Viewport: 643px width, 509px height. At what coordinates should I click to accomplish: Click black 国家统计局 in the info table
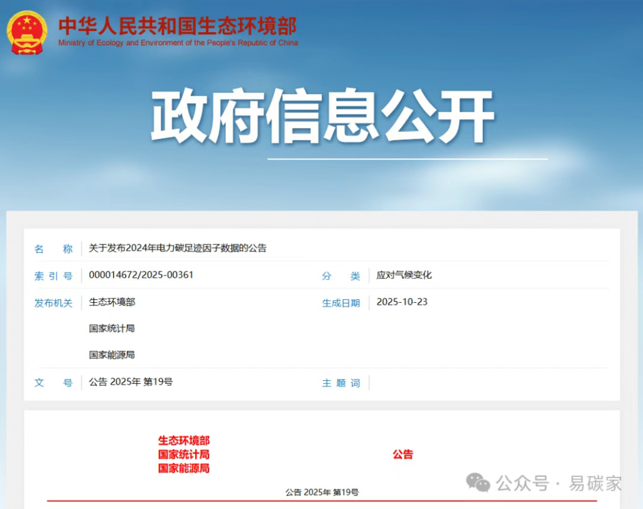pos(112,329)
